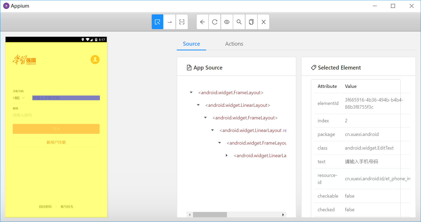Click the checkable value false
This screenshot has height=222, width=421.
click(349, 196)
